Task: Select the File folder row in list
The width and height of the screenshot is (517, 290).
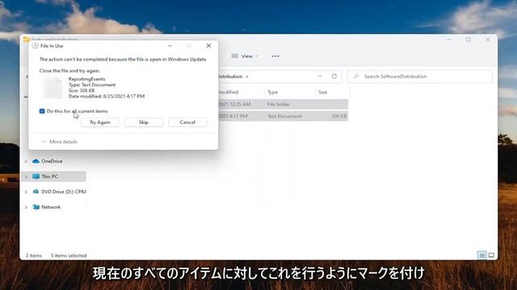Action: click(x=283, y=104)
